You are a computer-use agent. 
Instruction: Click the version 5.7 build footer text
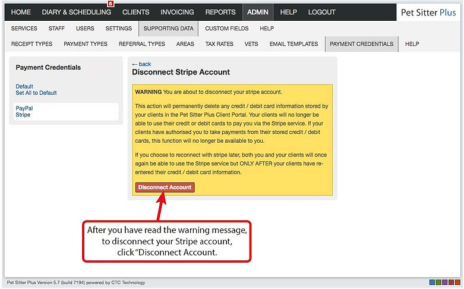[76, 282]
